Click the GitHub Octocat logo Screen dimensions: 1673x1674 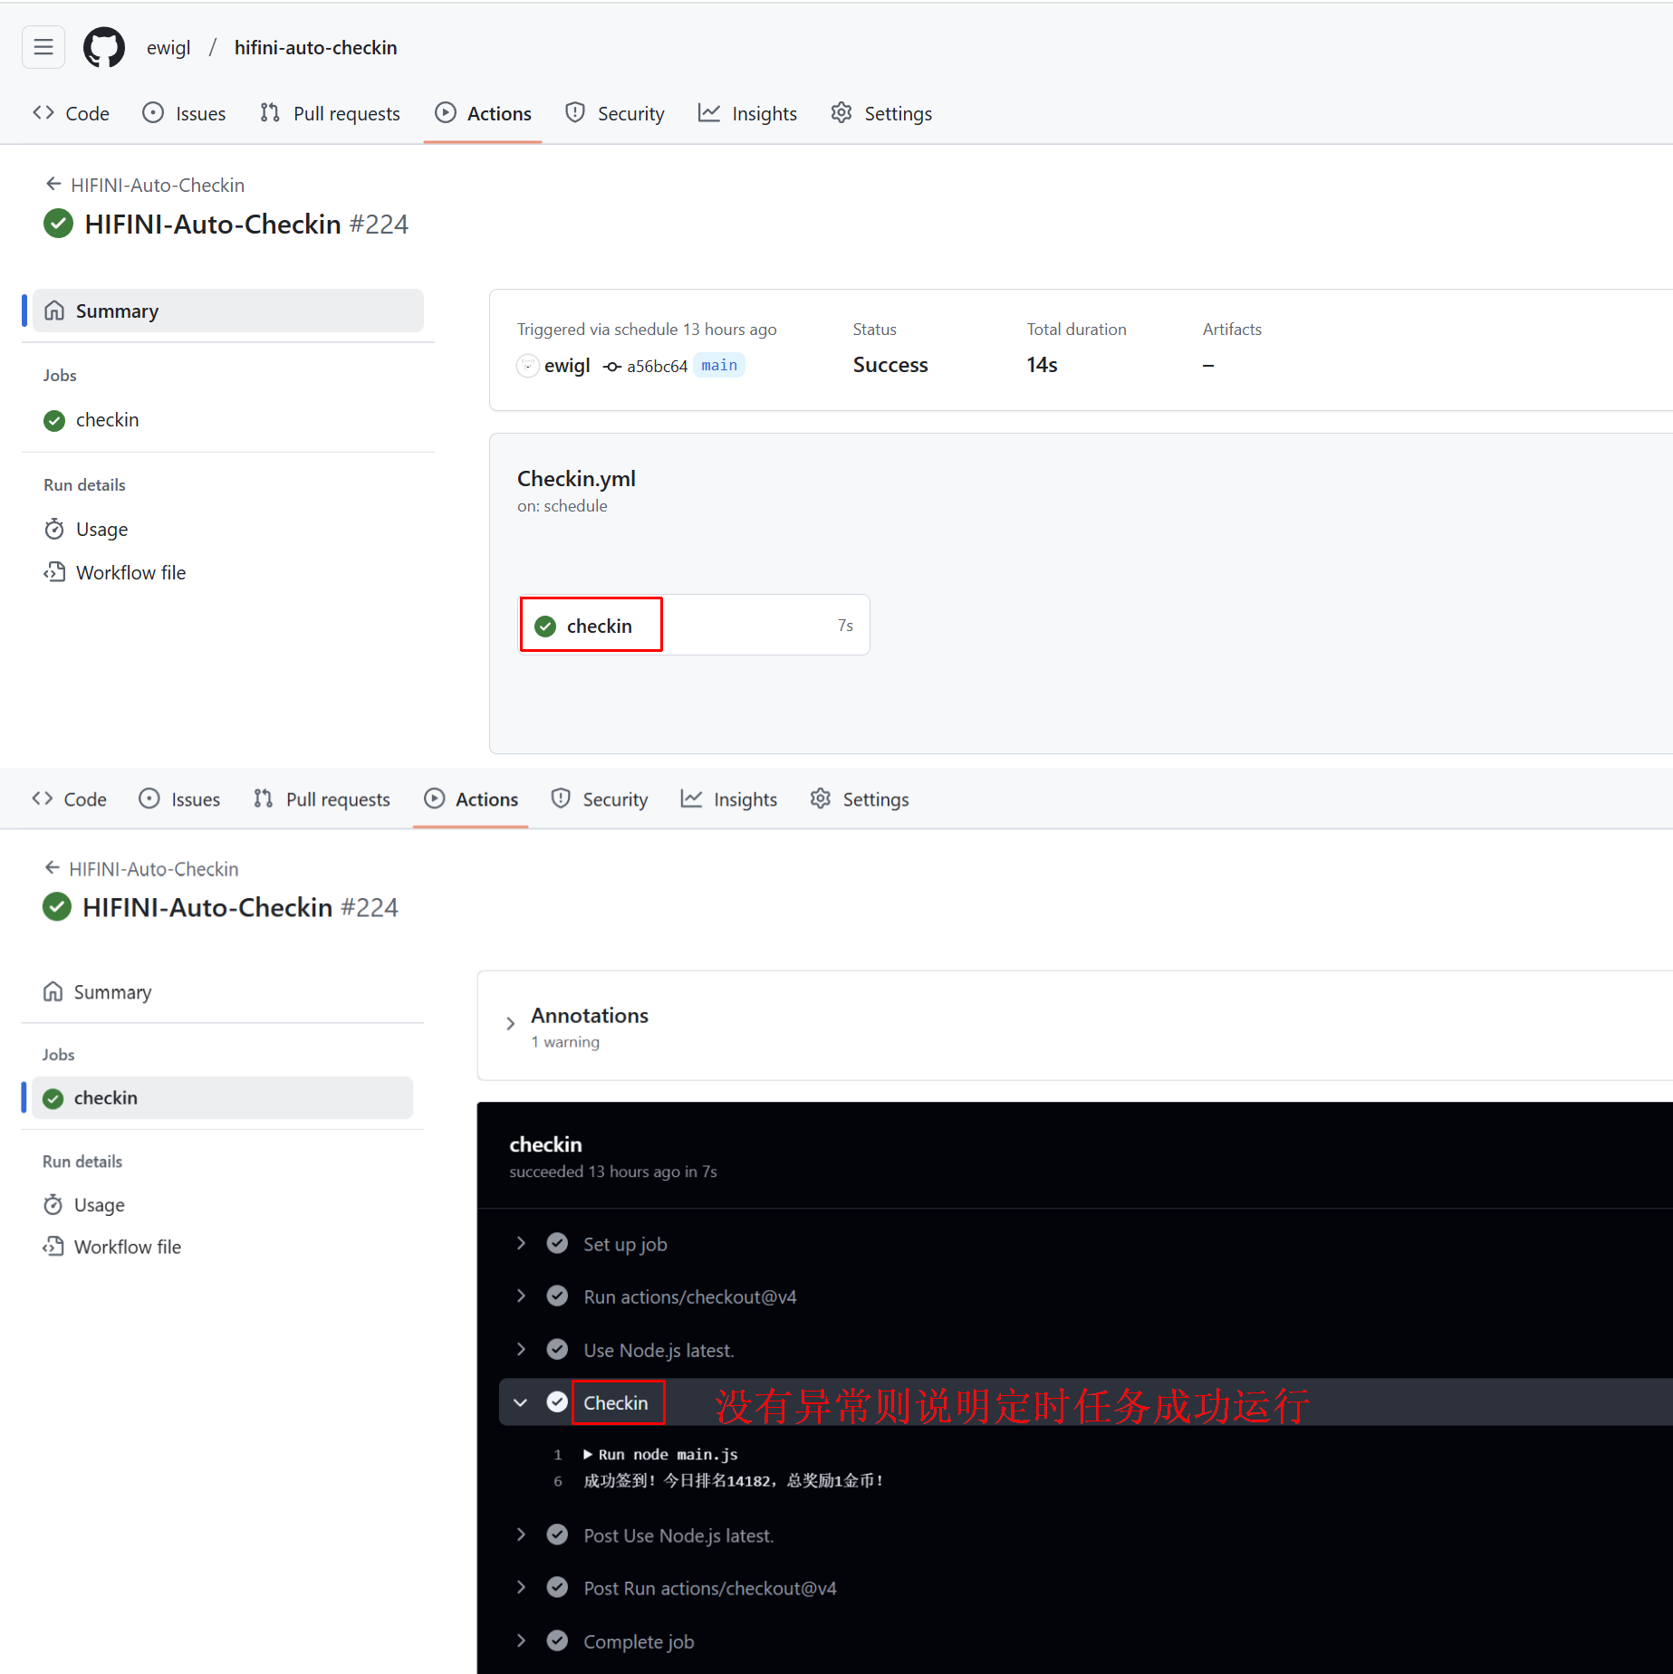pos(103,47)
